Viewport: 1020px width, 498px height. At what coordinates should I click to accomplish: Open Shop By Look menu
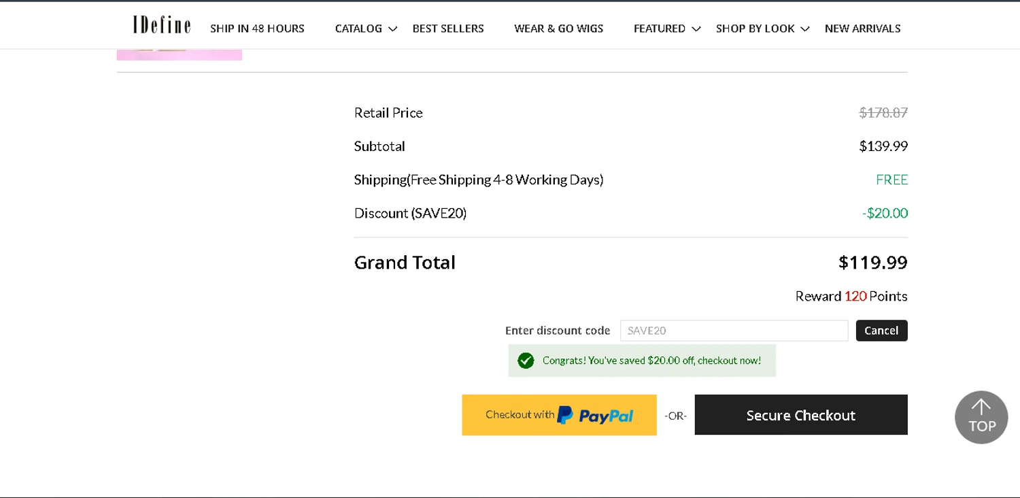click(x=755, y=29)
